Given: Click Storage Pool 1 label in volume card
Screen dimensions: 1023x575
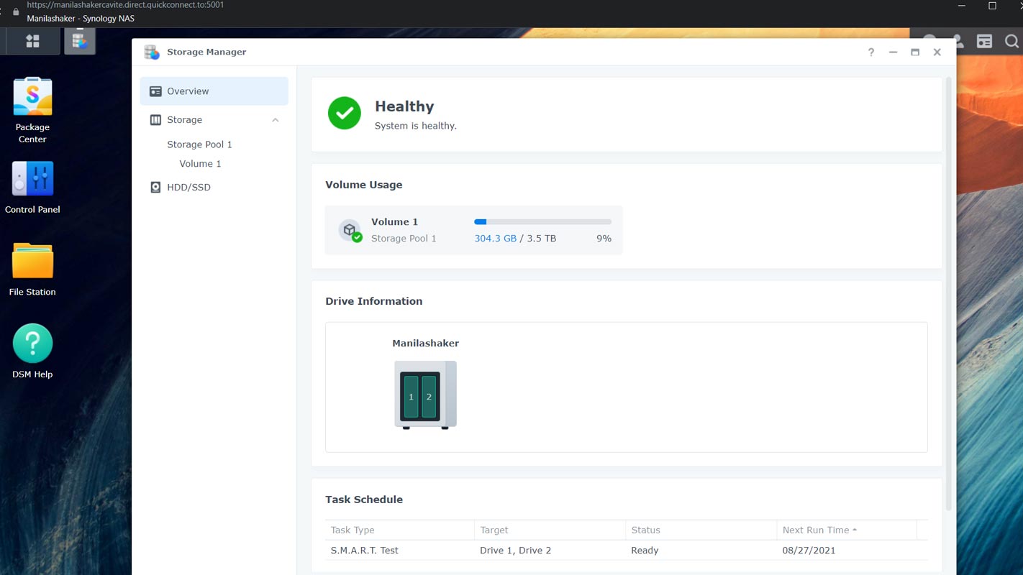Looking at the screenshot, I should click(x=404, y=239).
